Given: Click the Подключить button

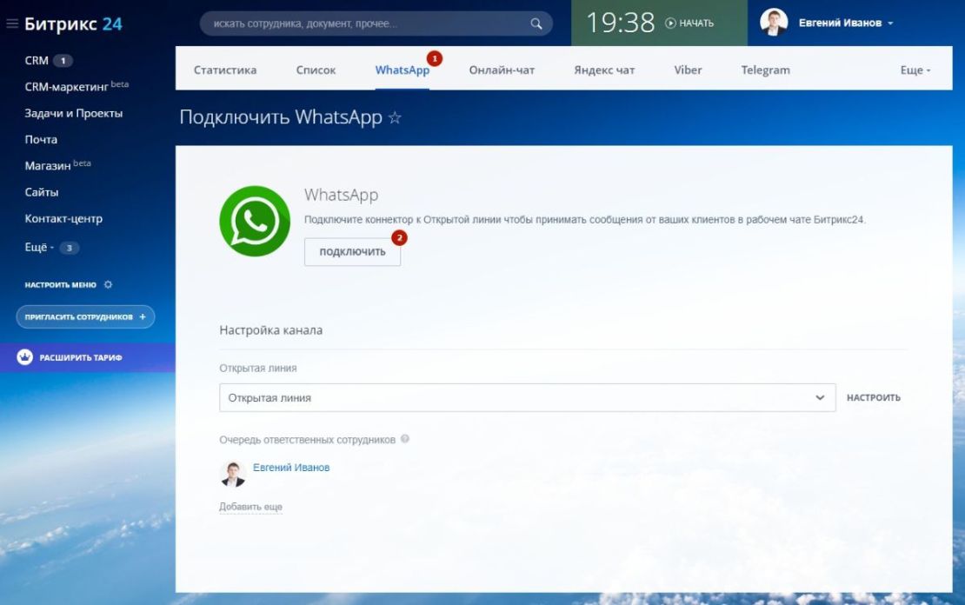Looking at the screenshot, I should point(352,252).
